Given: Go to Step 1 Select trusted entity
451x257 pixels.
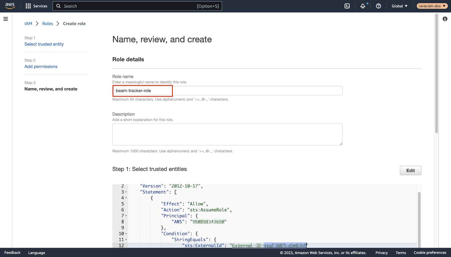Looking at the screenshot, I should coord(44,44).
